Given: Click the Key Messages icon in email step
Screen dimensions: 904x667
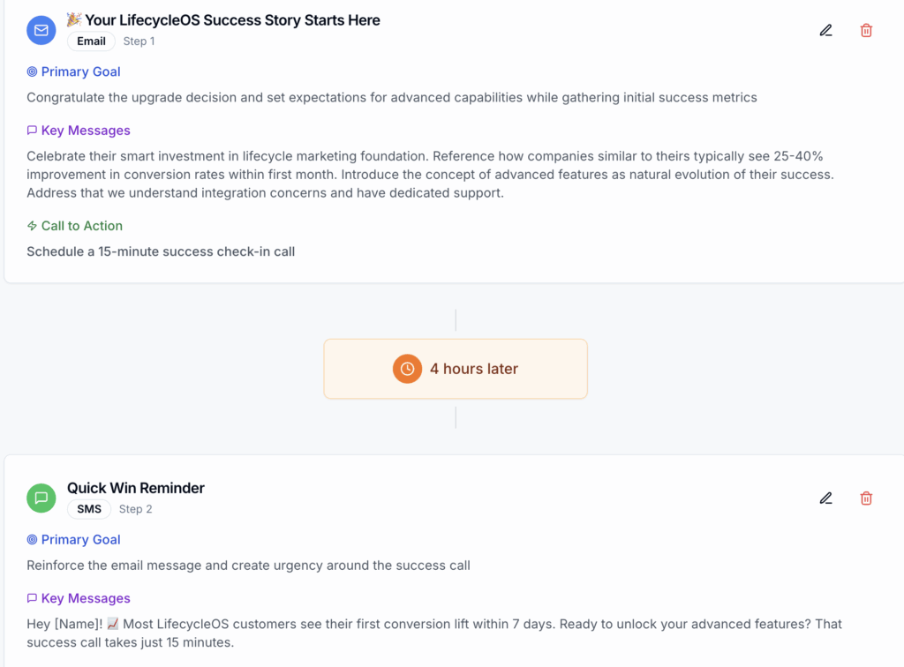Looking at the screenshot, I should click(33, 131).
